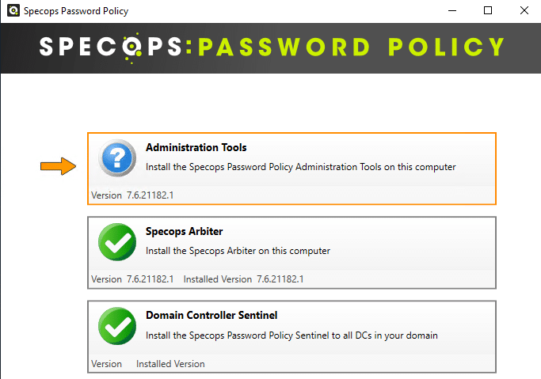
Task: Click the Specops Arbiter Version number
Action: (x=150, y=279)
